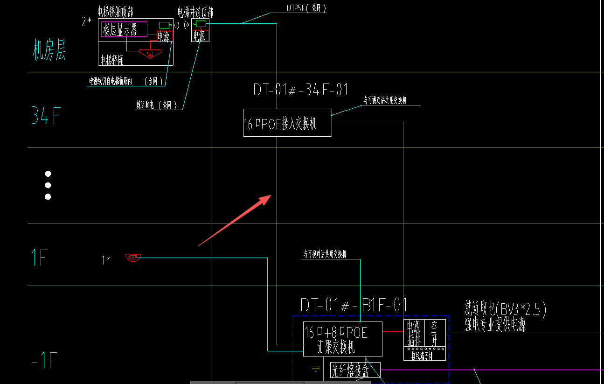Click the 电源 box inside elevator car top
This screenshot has height=384, width=604.
(165, 36)
